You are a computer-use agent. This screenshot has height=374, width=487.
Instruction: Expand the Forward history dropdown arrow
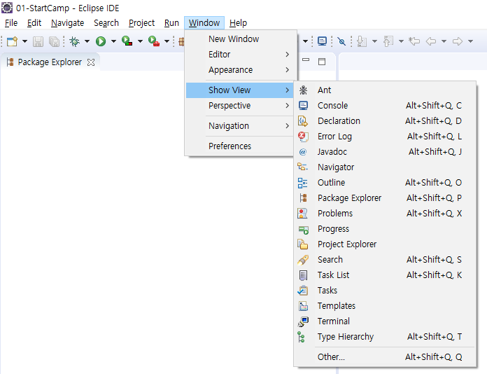(470, 41)
